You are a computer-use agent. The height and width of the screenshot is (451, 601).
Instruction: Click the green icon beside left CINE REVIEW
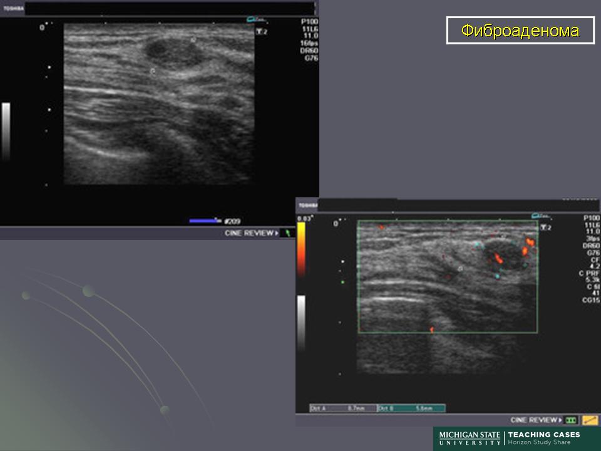coord(287,233)
